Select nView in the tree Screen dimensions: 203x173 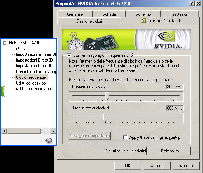[21, 49]
